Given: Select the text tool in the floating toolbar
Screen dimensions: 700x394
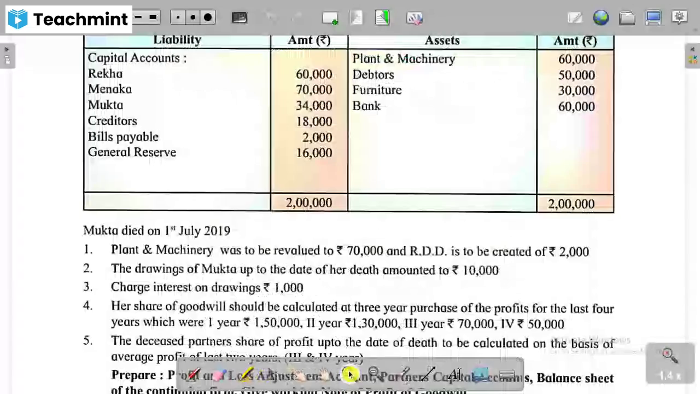Looking at the screenshot, I should (x=454, y=375).
